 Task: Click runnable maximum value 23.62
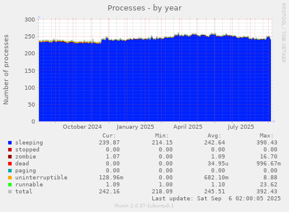coord(269,185)
